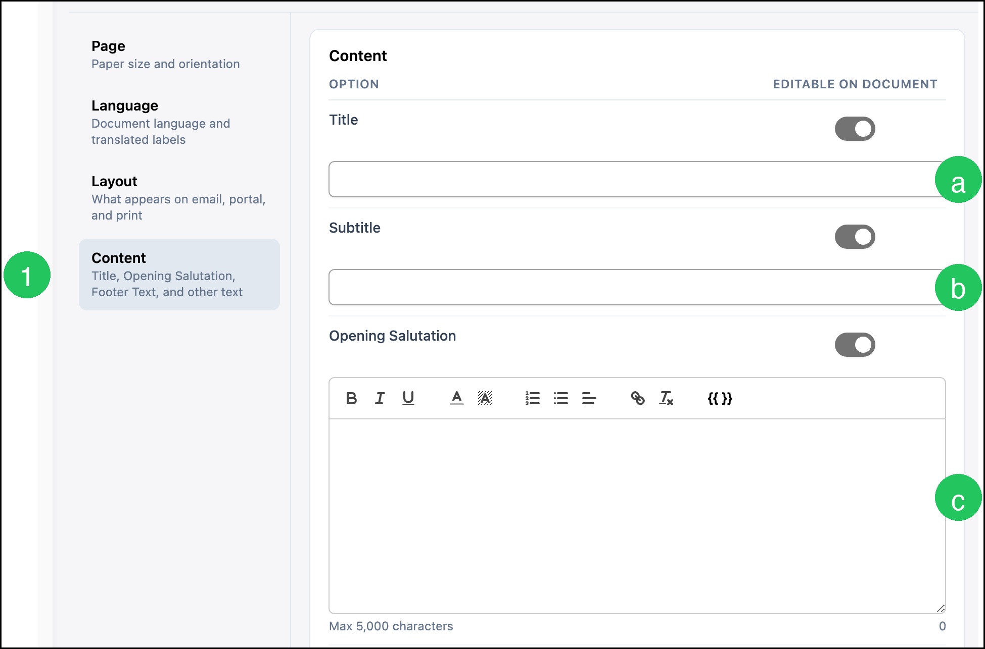Click the 'OPTION' column header

click(x=354, y=84)
